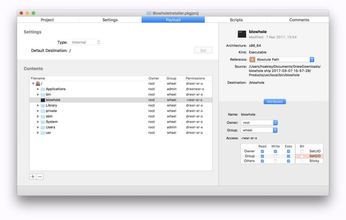The image size is (346, 220).
Task: Switch to the Project tab
Action: coord(47,19)
